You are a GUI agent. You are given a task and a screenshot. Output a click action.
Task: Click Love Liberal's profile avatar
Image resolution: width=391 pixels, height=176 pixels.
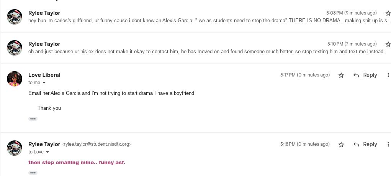(x=15, y=79)
